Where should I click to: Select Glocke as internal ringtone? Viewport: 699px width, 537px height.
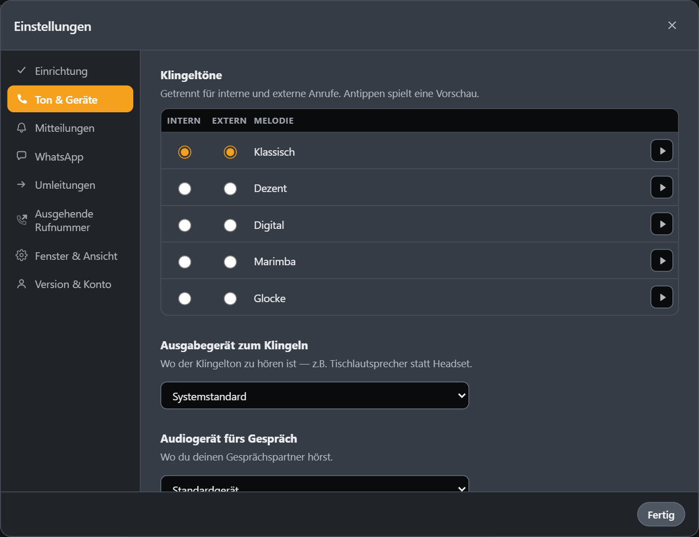pyautogui.click(x=185, y=298)
